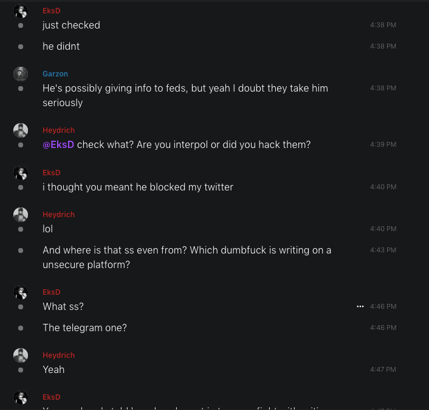Click Garzon's profile avatar
This screenshot has width=429, height=410.
[x=21, y=74]
